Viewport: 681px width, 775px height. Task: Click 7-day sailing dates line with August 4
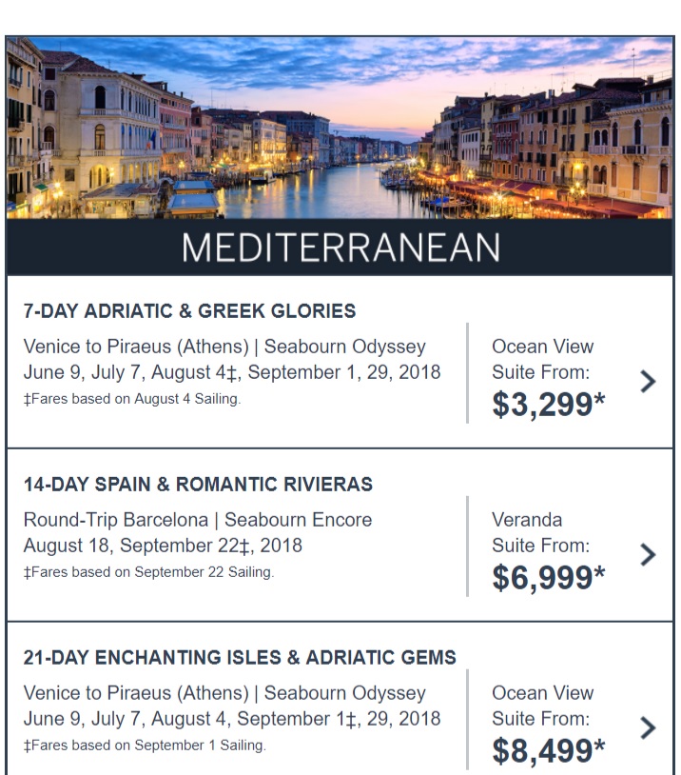coord(232,372)
